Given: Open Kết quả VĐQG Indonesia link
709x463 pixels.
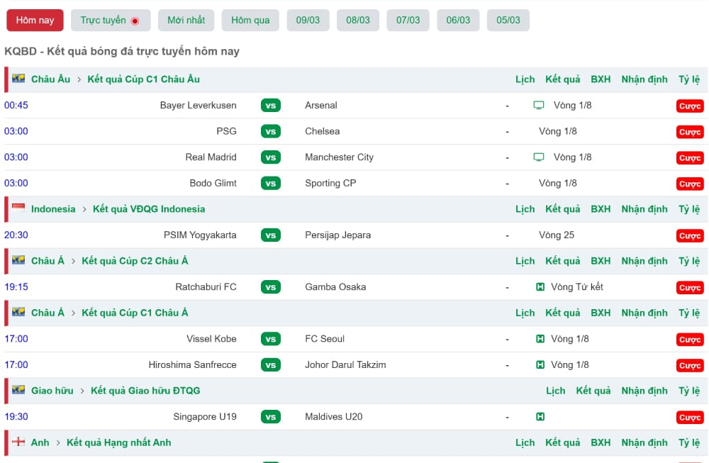Looking at the screenshot, I should pyautogui.click(x=149, y=209).
